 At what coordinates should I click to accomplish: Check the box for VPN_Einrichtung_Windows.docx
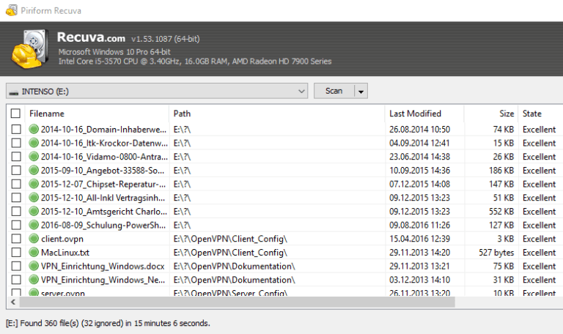click(16, 266)
